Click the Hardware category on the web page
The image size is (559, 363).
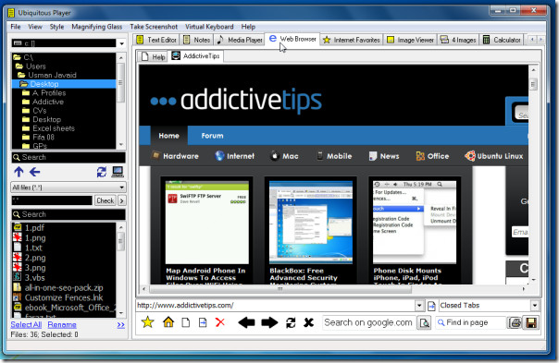[x=176, y=156]
